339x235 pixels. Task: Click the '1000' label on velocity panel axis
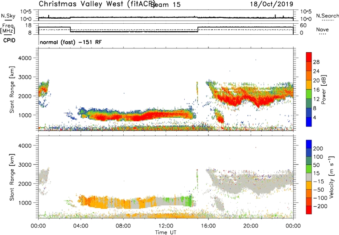(25, 203)
